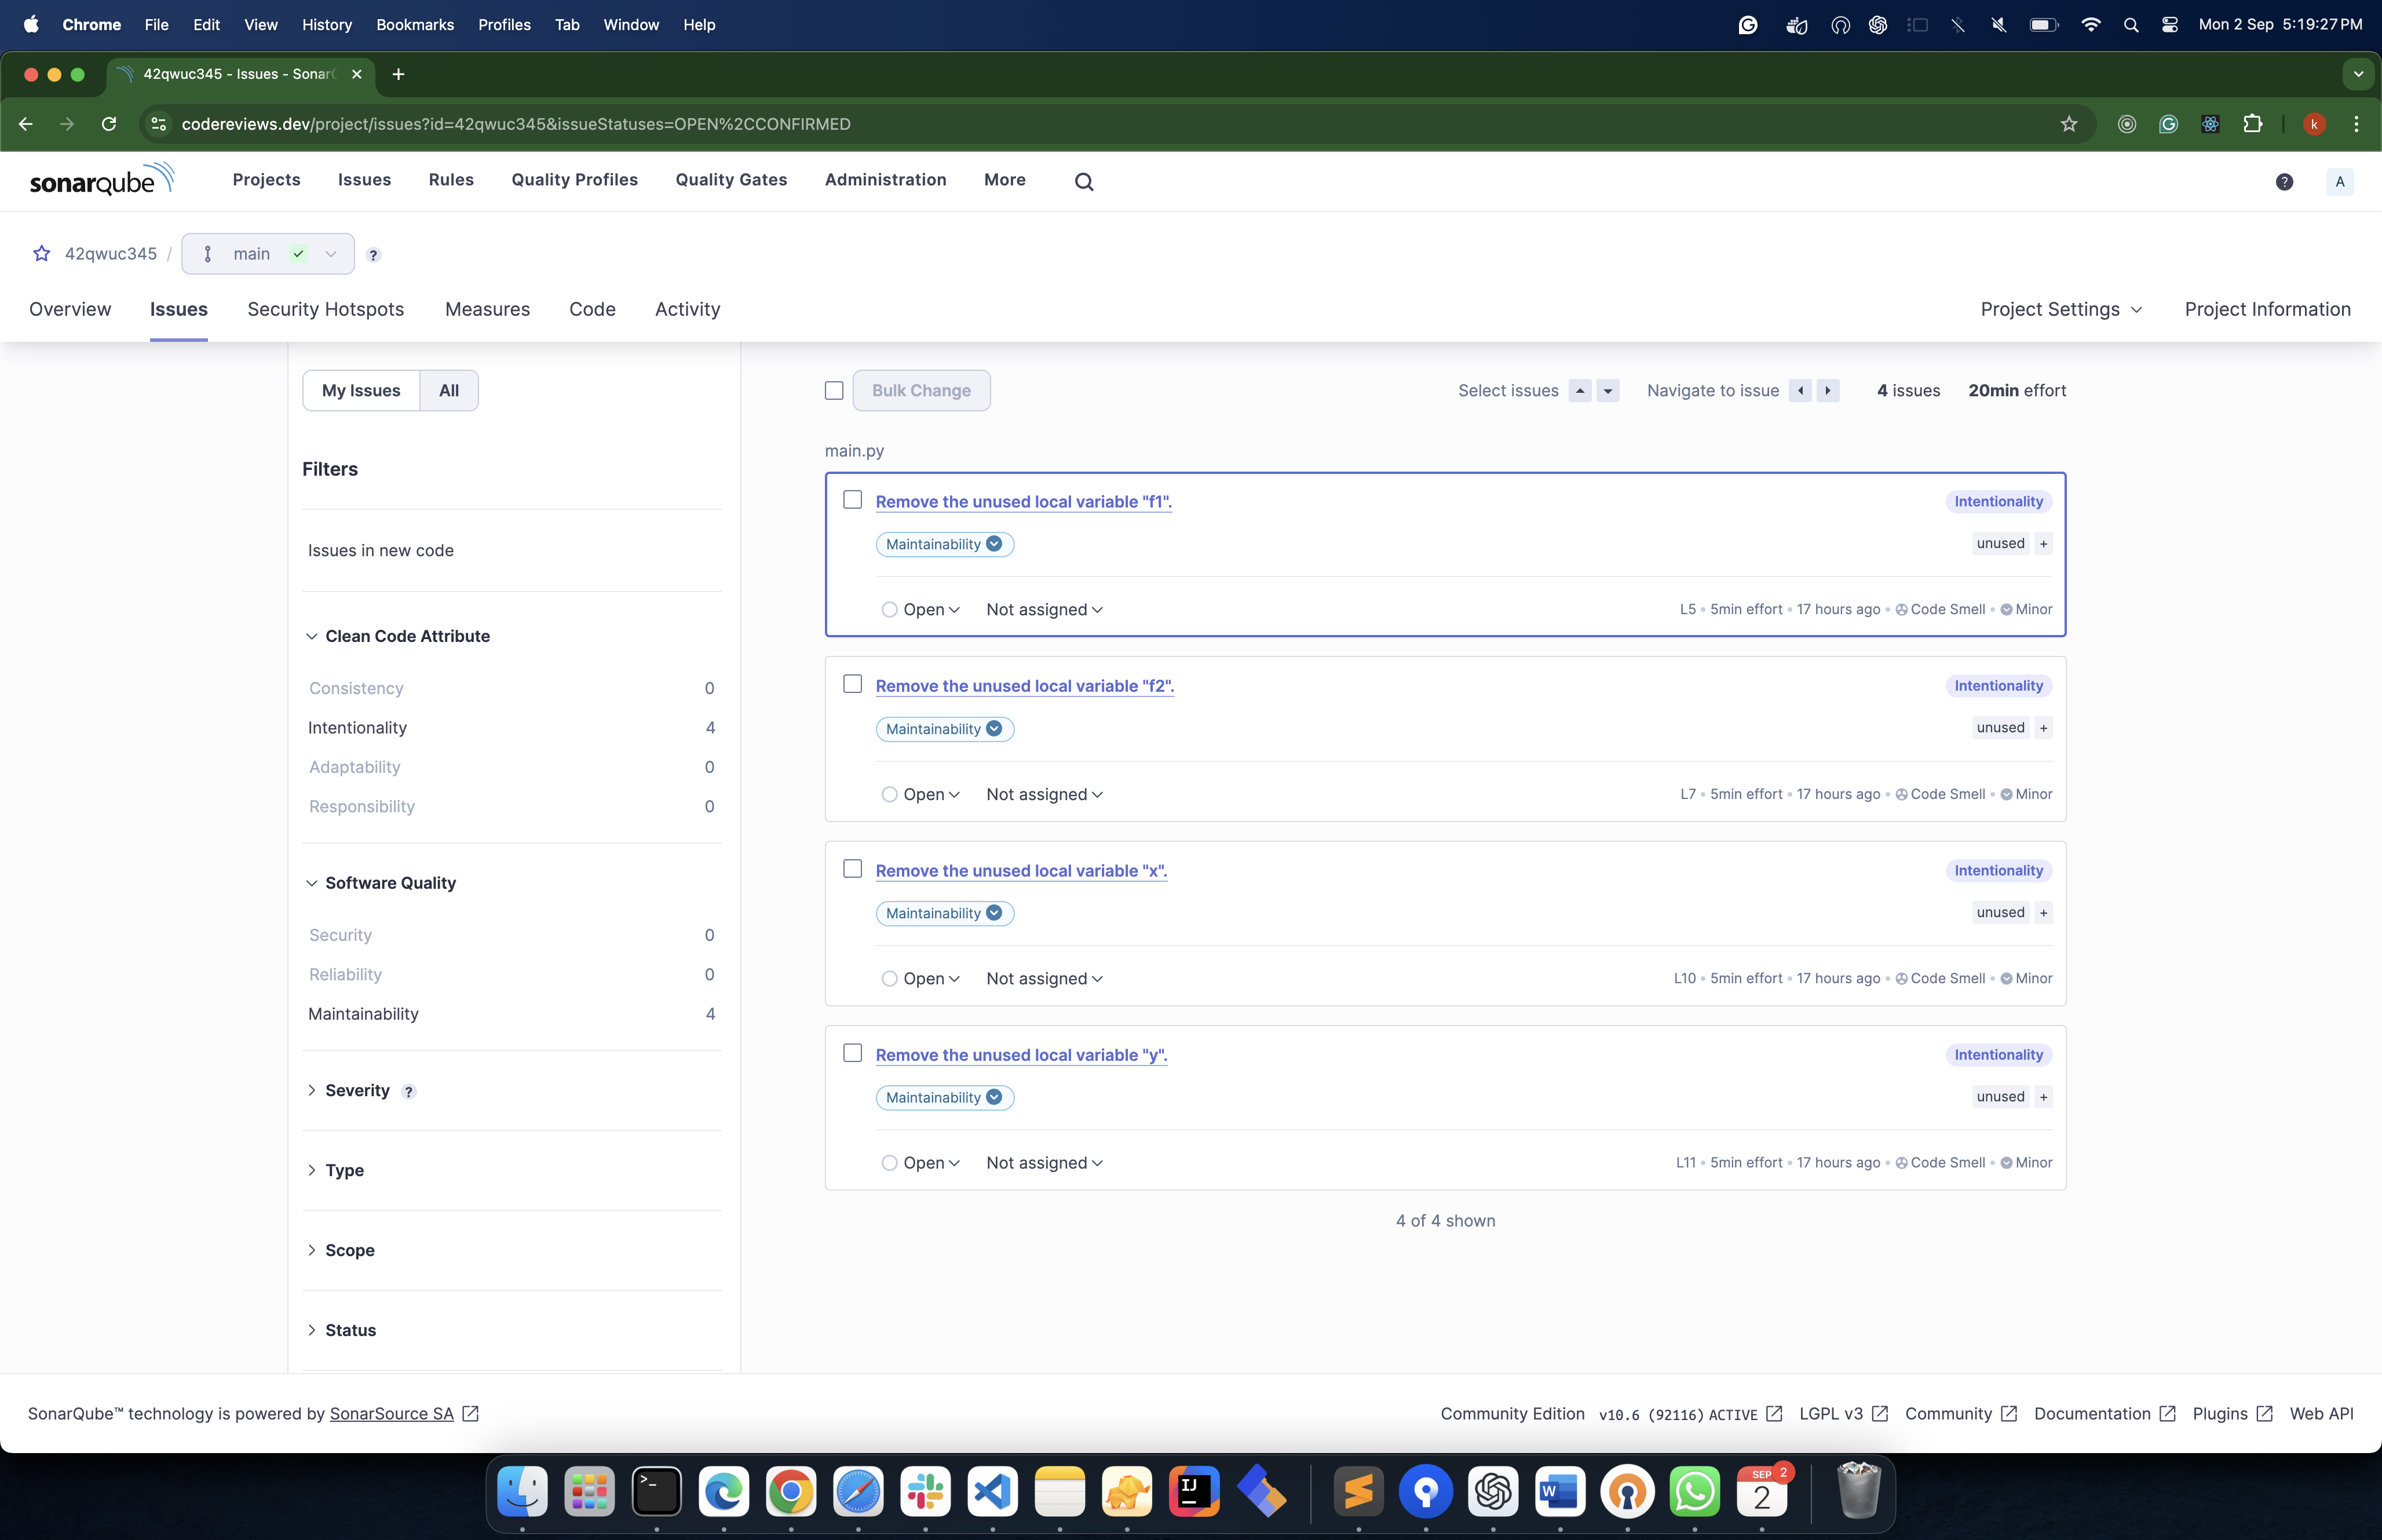Screen dimensions: 2382x1540
Task: Collapse the Software Quality filter
Action: pos(381,884)
